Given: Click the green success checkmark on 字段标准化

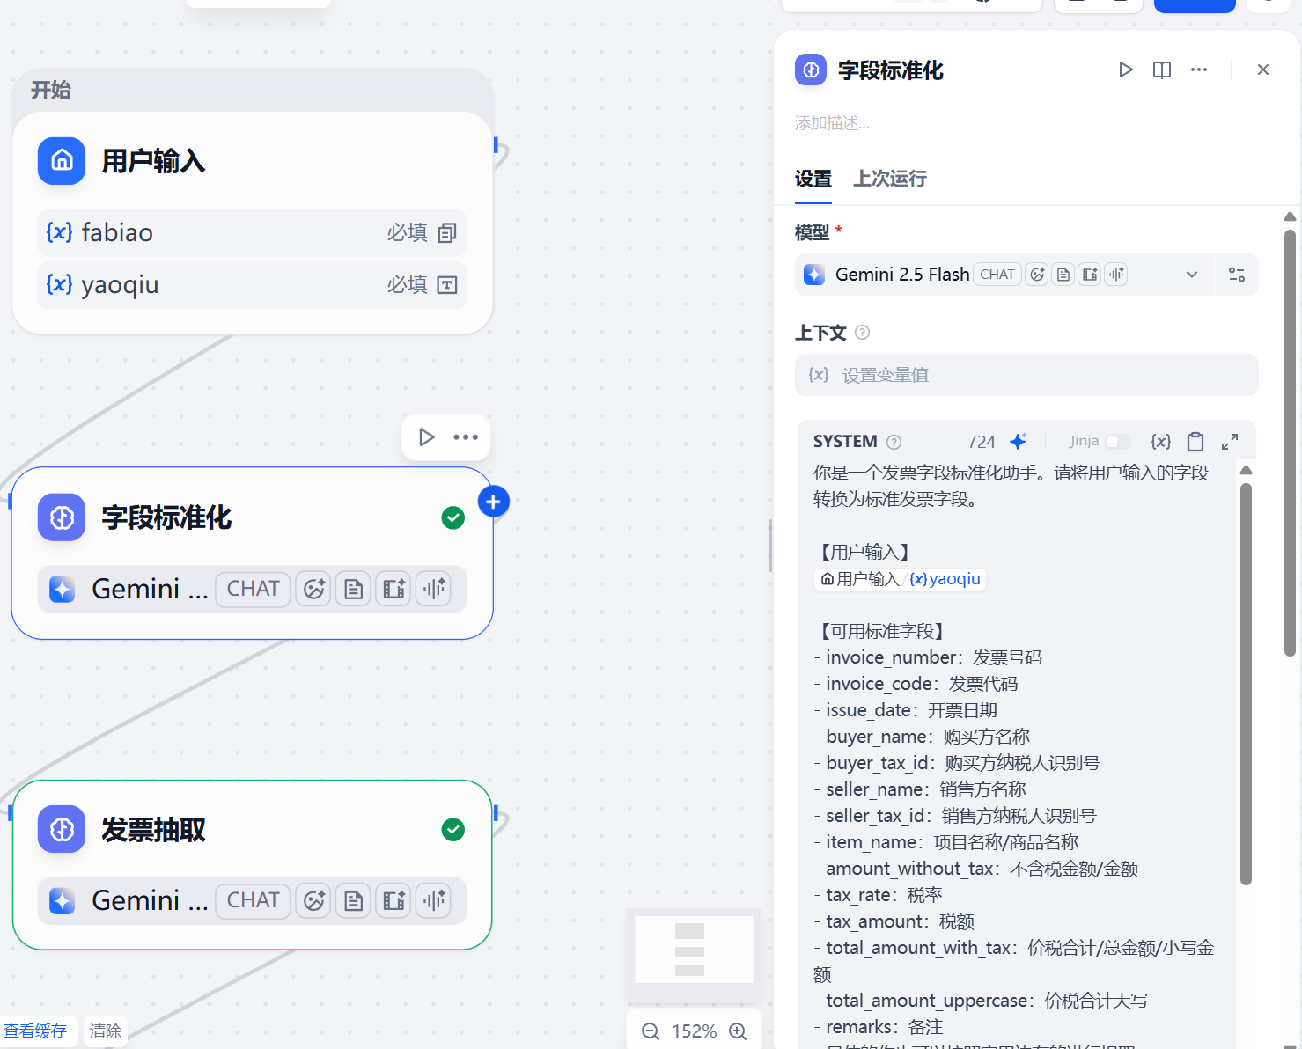Looking at the screenshot, I should click(453, 517).
